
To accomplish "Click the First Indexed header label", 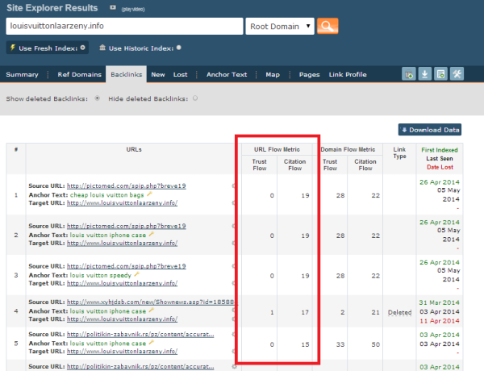I will tap(440, 150).
